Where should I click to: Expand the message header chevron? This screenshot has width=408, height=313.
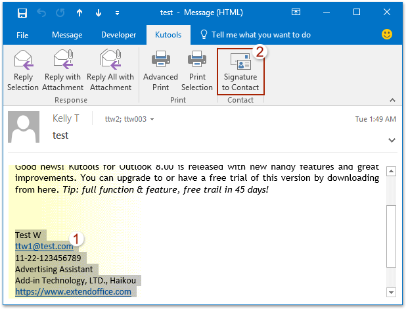[392, 140]
